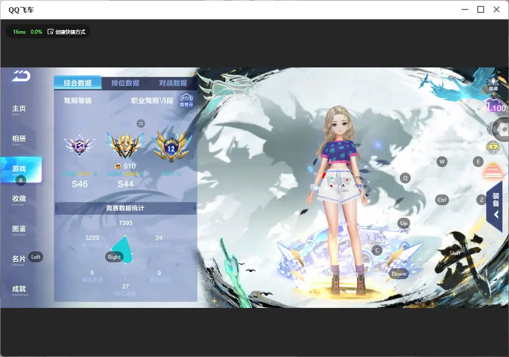Click the Z key overlay button

pyautogui.click(x=481, y=200)
